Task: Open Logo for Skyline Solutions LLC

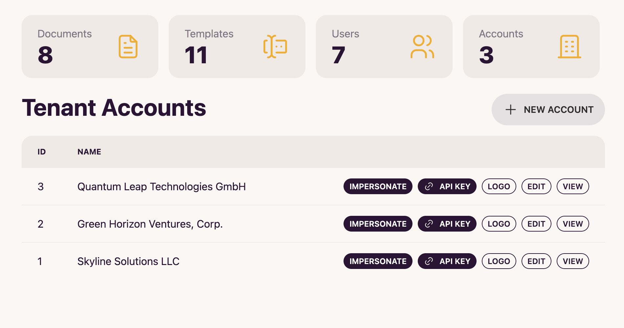Action: (x=499, y=261)
